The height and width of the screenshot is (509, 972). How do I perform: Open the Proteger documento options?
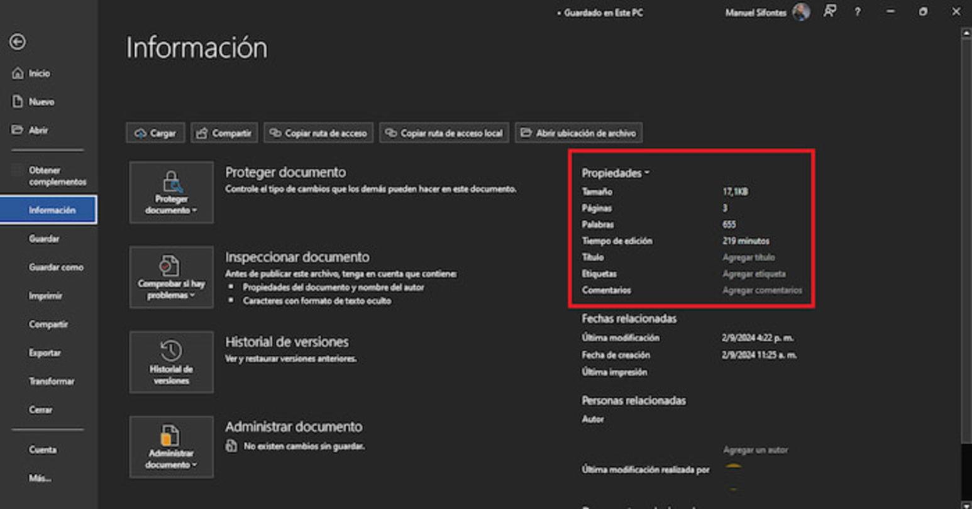click(171, 192)
